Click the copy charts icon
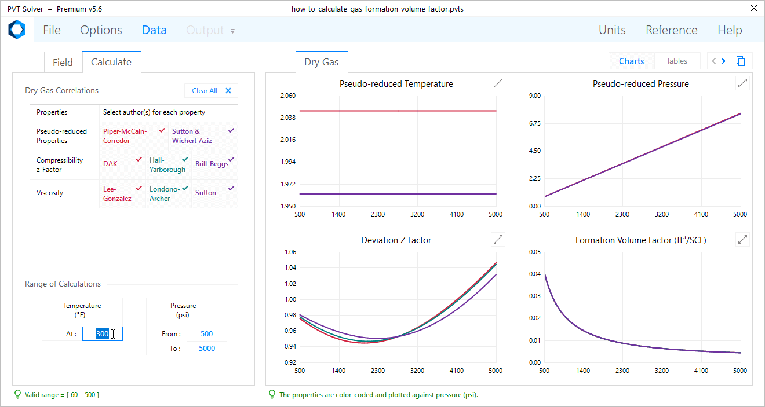The image size is (765, 407). click(741, 61)
